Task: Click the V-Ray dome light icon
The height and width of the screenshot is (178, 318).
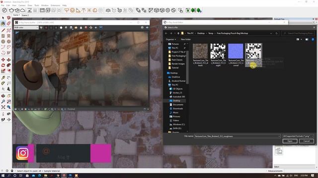Action: pos(95,10)
